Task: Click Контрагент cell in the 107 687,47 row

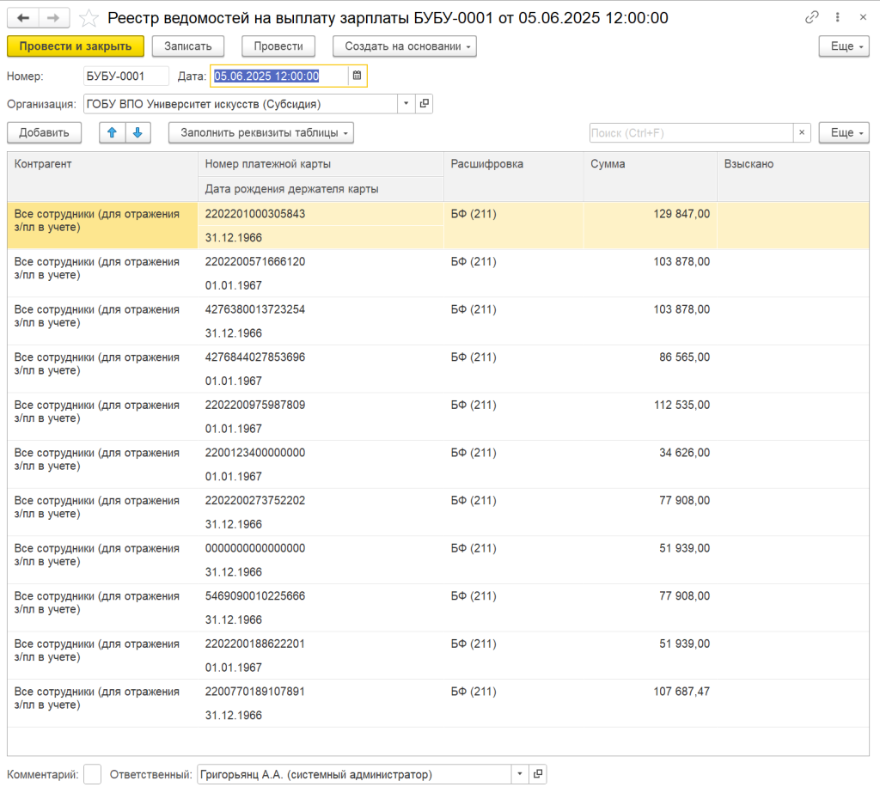Action: 102,704
